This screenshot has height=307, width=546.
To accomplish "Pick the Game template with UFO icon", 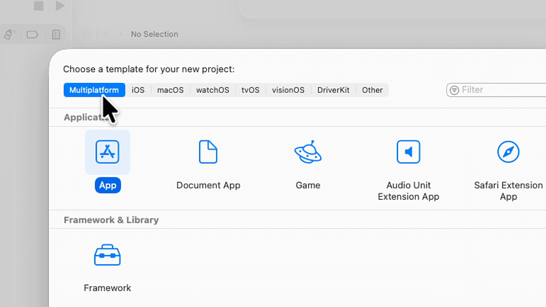I will tap(308, 152).
